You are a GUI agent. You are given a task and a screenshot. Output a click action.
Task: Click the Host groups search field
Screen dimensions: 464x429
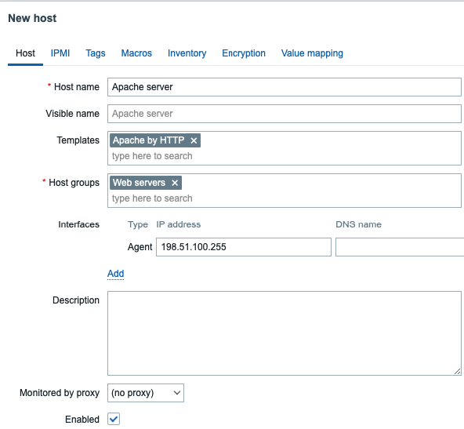(285, 198)
